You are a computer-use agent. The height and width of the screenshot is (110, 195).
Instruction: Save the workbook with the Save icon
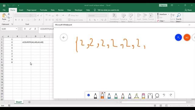tap(4, 5)
